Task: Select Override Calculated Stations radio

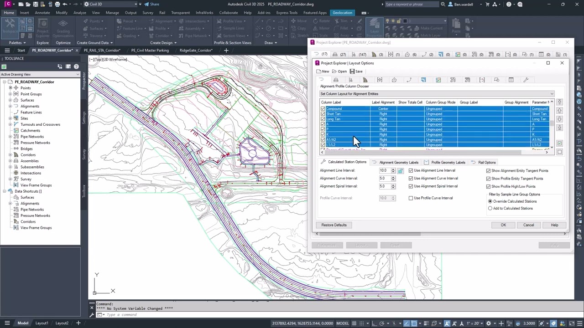Action: click(490, 201)
